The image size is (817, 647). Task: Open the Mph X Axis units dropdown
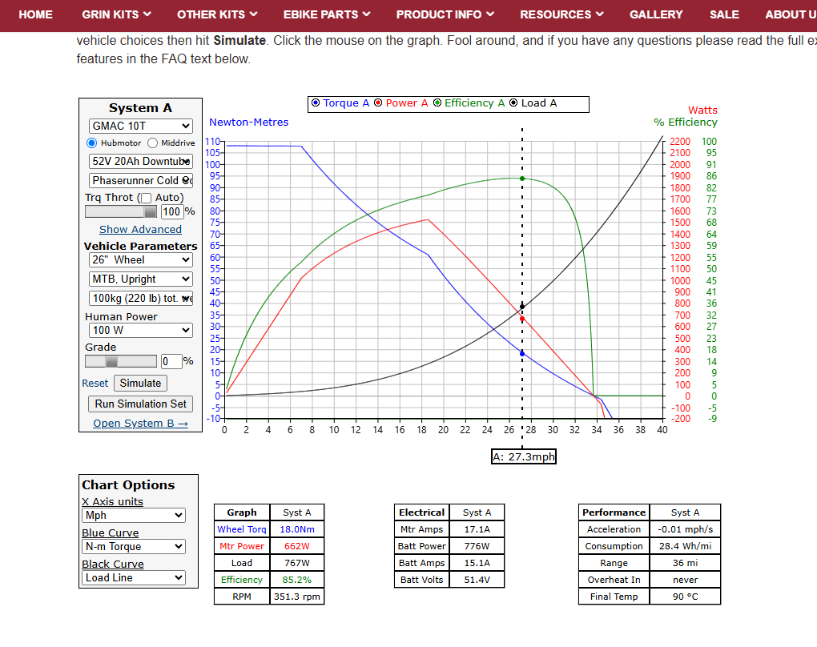coord(134,515)
